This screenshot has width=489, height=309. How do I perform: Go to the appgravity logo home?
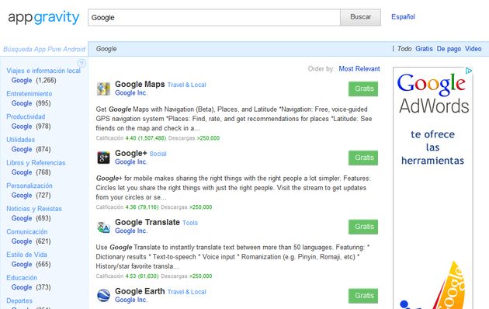pyautogui.click(x=43, y=17)
